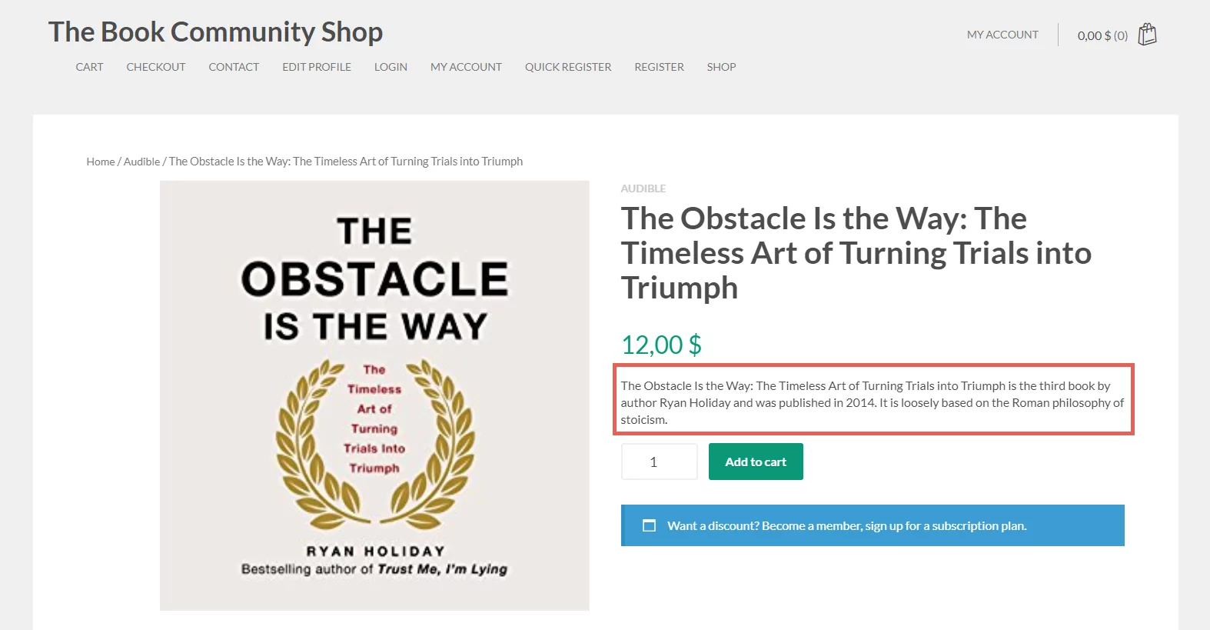Choose MY ACCOUNT in the nav bar
This screenshot has height=630, width=1210.
(466, 67)
